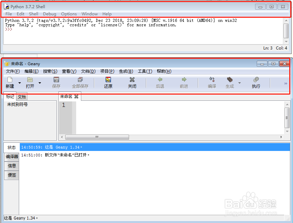Image resolution: width=293 pixels, height=223 pixels.
Task: Open the Edit menu in Python Shell
Action: point(20,14)
